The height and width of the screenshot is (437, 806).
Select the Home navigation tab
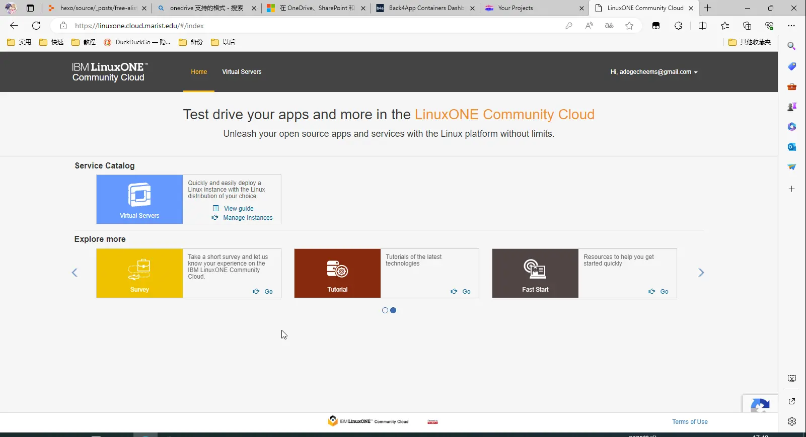199,72
